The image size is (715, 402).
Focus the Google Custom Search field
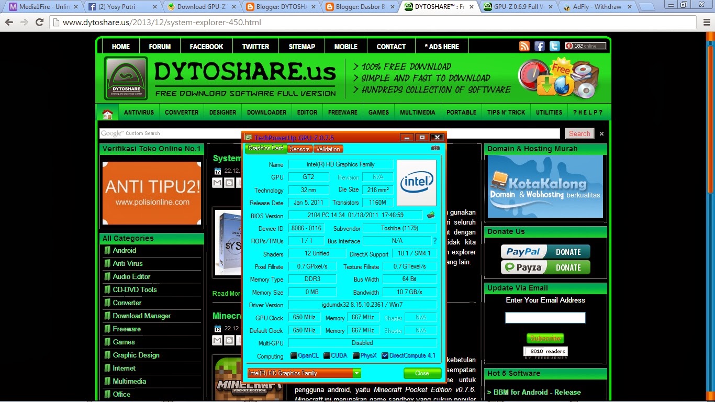[331, 133]
